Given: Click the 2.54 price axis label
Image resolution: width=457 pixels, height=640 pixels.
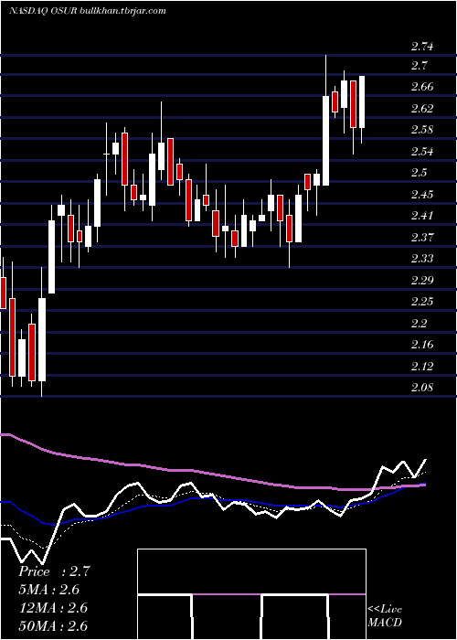Looking at the screenshot, I should coord(422,152).
